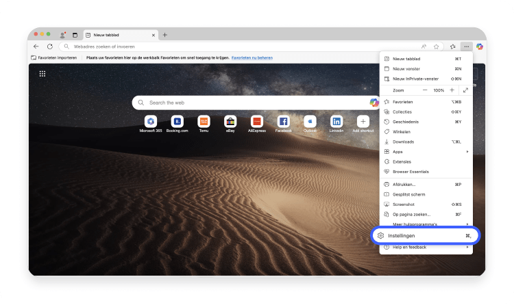Choose Nieuw venster in the menu
Screen dimensions: 514x305
[x=426, y=68]
